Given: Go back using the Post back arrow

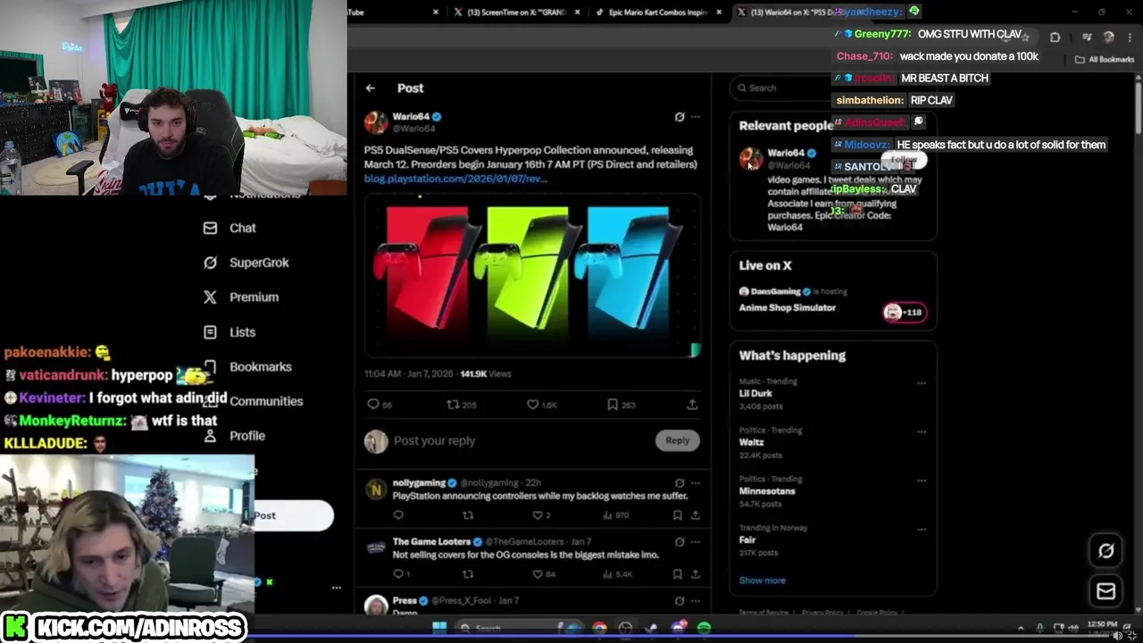Looking at the screenshot, I should tap(371, 88).
